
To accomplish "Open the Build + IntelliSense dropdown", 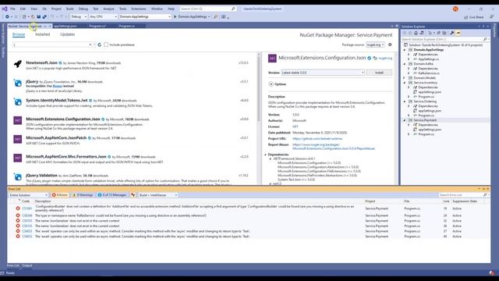I will [157, 195].
